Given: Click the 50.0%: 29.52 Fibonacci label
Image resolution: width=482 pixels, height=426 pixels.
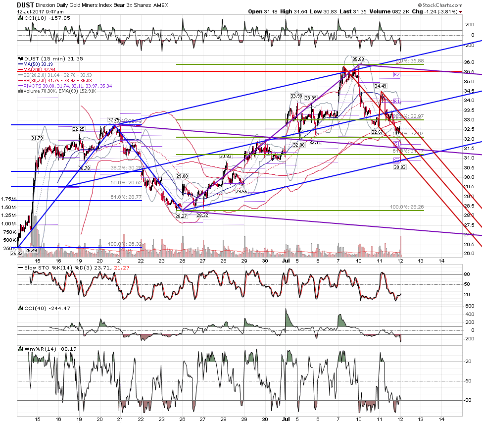Looking at the screenshot, I should [x=126, y=182].
